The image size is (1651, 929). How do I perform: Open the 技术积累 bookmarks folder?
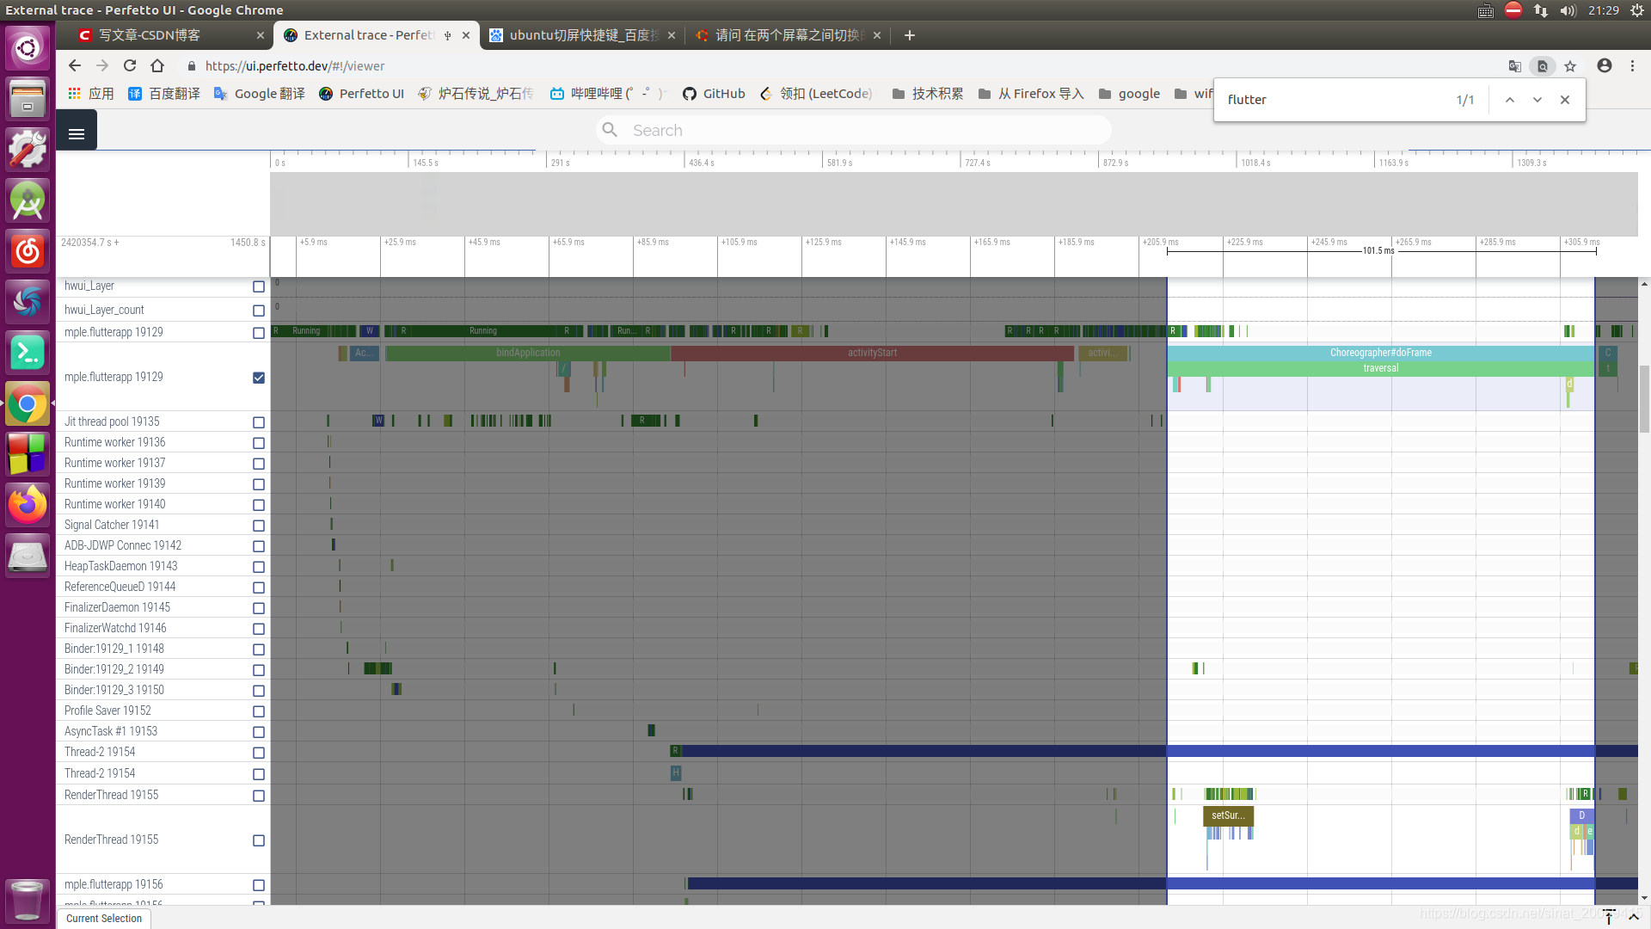tap(927, 94)
